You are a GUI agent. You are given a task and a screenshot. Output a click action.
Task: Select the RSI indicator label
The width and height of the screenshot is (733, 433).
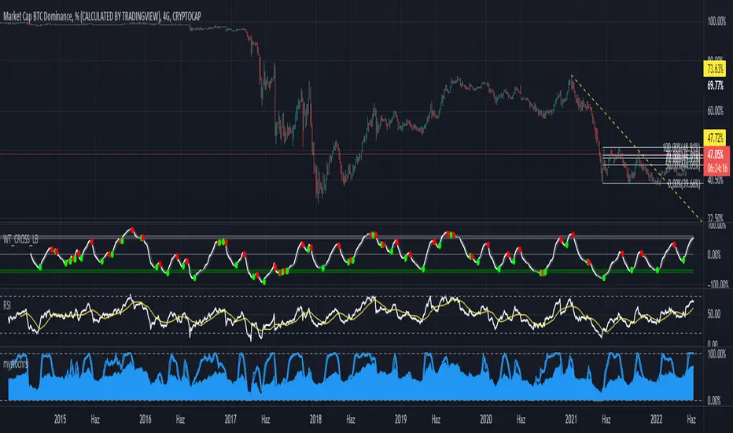7,305
